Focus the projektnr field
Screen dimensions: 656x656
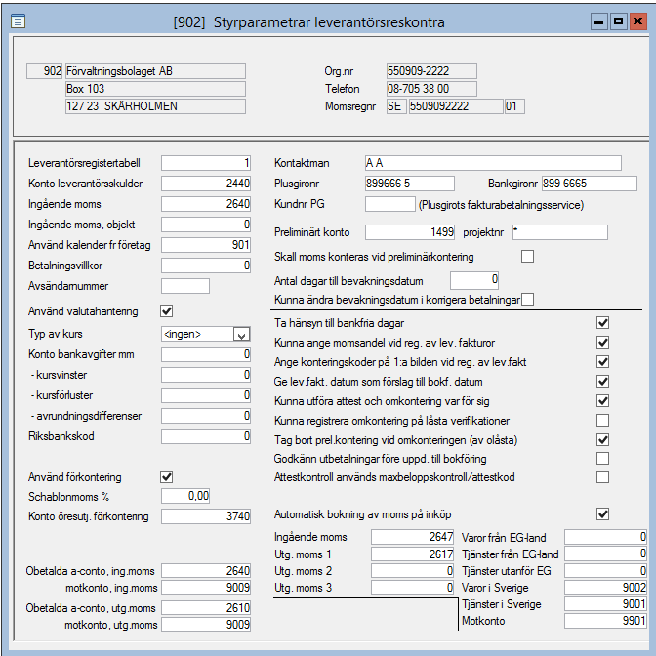[x=560, y=232]
